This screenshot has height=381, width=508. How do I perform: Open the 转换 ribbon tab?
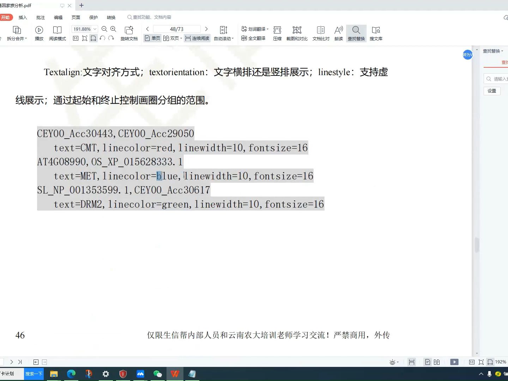point(111,17)
